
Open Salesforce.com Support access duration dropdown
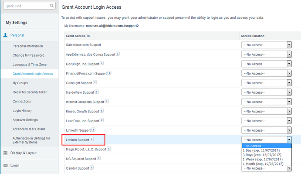point(267,45)
